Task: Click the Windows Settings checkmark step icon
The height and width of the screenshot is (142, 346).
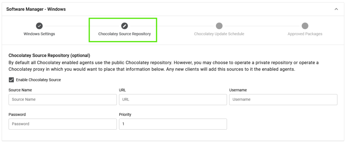Action: pos(39,26)
